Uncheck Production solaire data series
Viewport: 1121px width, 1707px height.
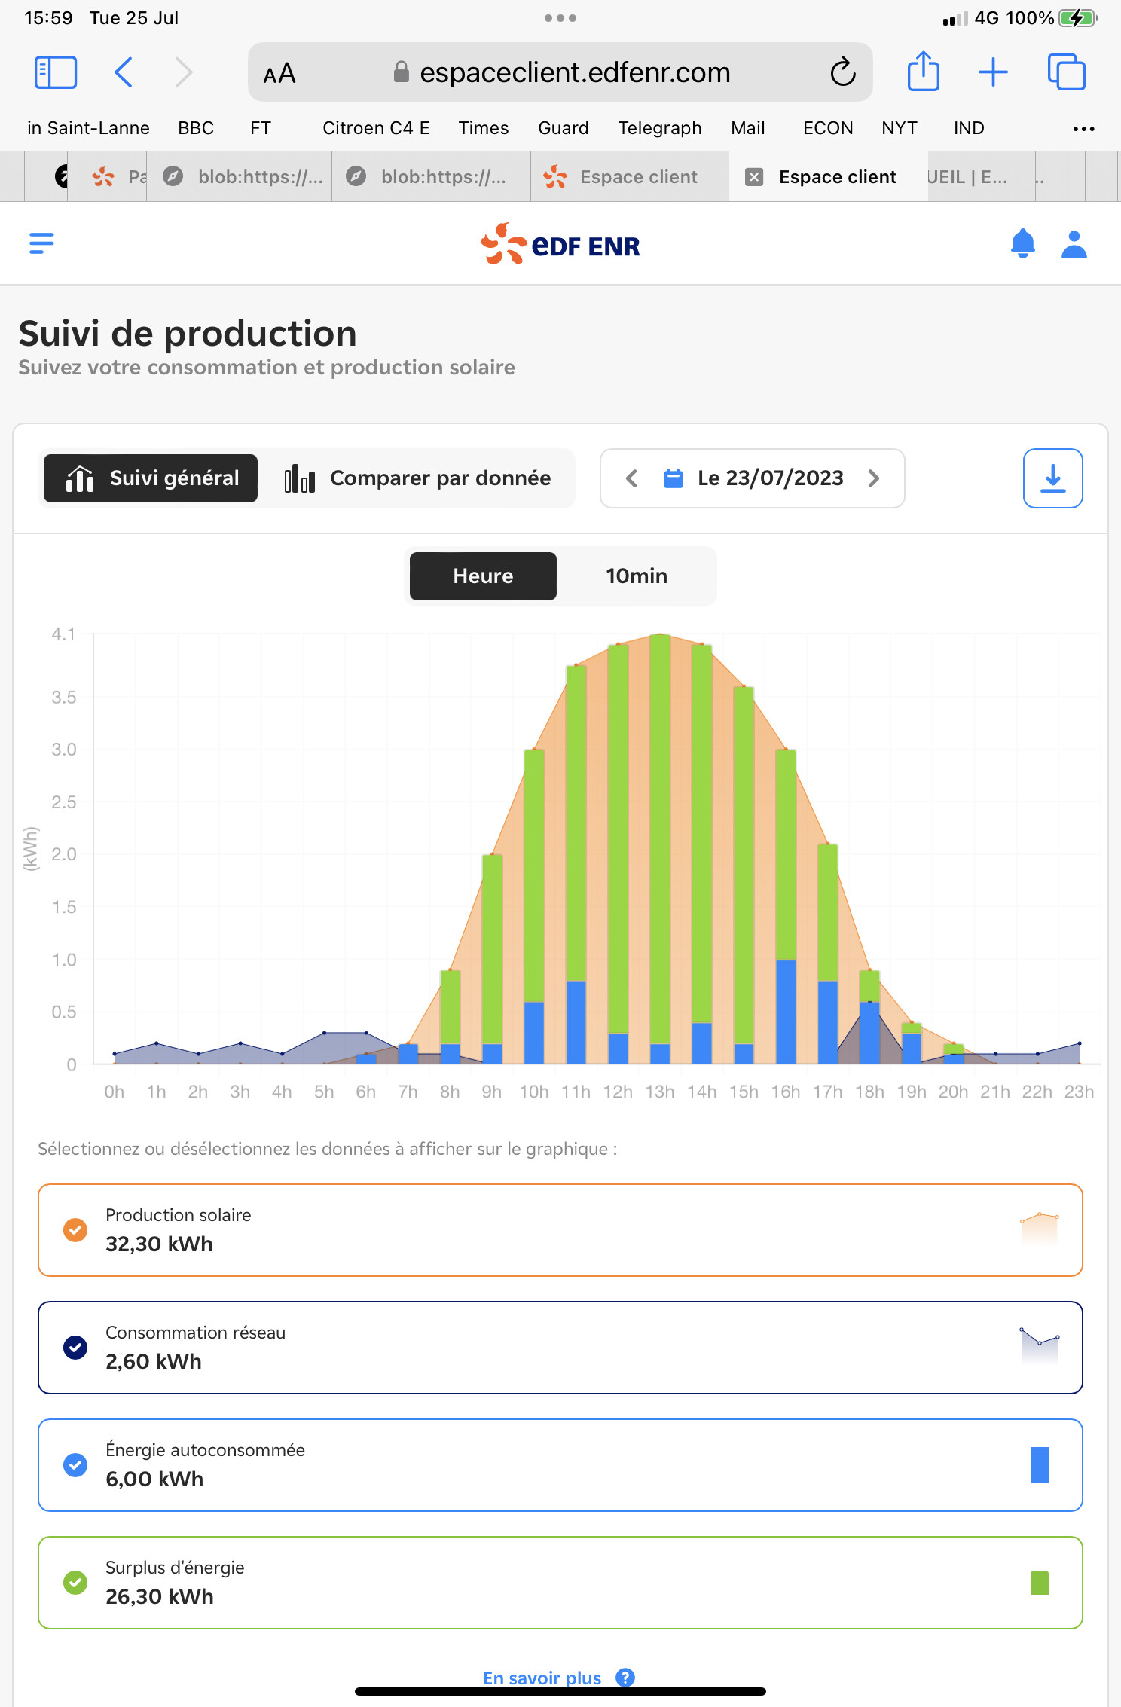pyautogui.click(x=75, y=1230)
